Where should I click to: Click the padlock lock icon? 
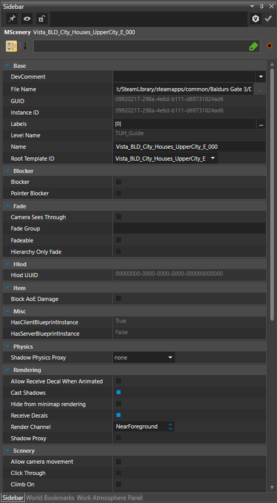(x=41, y=19)
